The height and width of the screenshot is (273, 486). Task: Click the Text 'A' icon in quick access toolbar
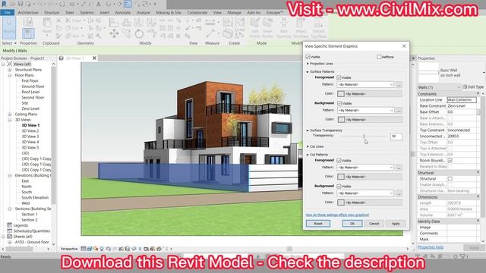click(x=99, y=4)
